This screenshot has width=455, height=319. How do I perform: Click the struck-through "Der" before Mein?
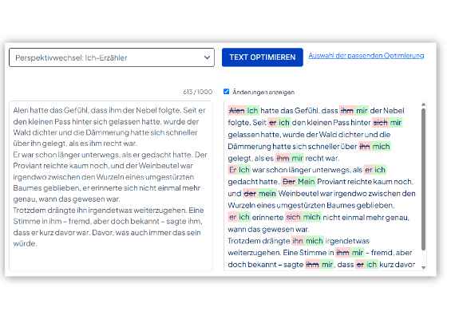point(289,182)
